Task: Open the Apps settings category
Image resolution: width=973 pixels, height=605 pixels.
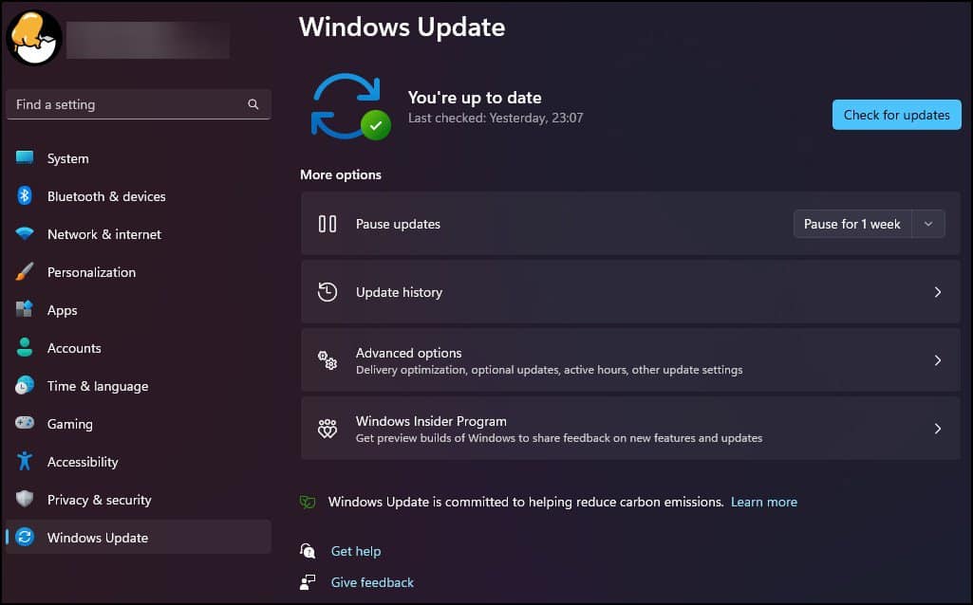Action: [x=139, y=310]
